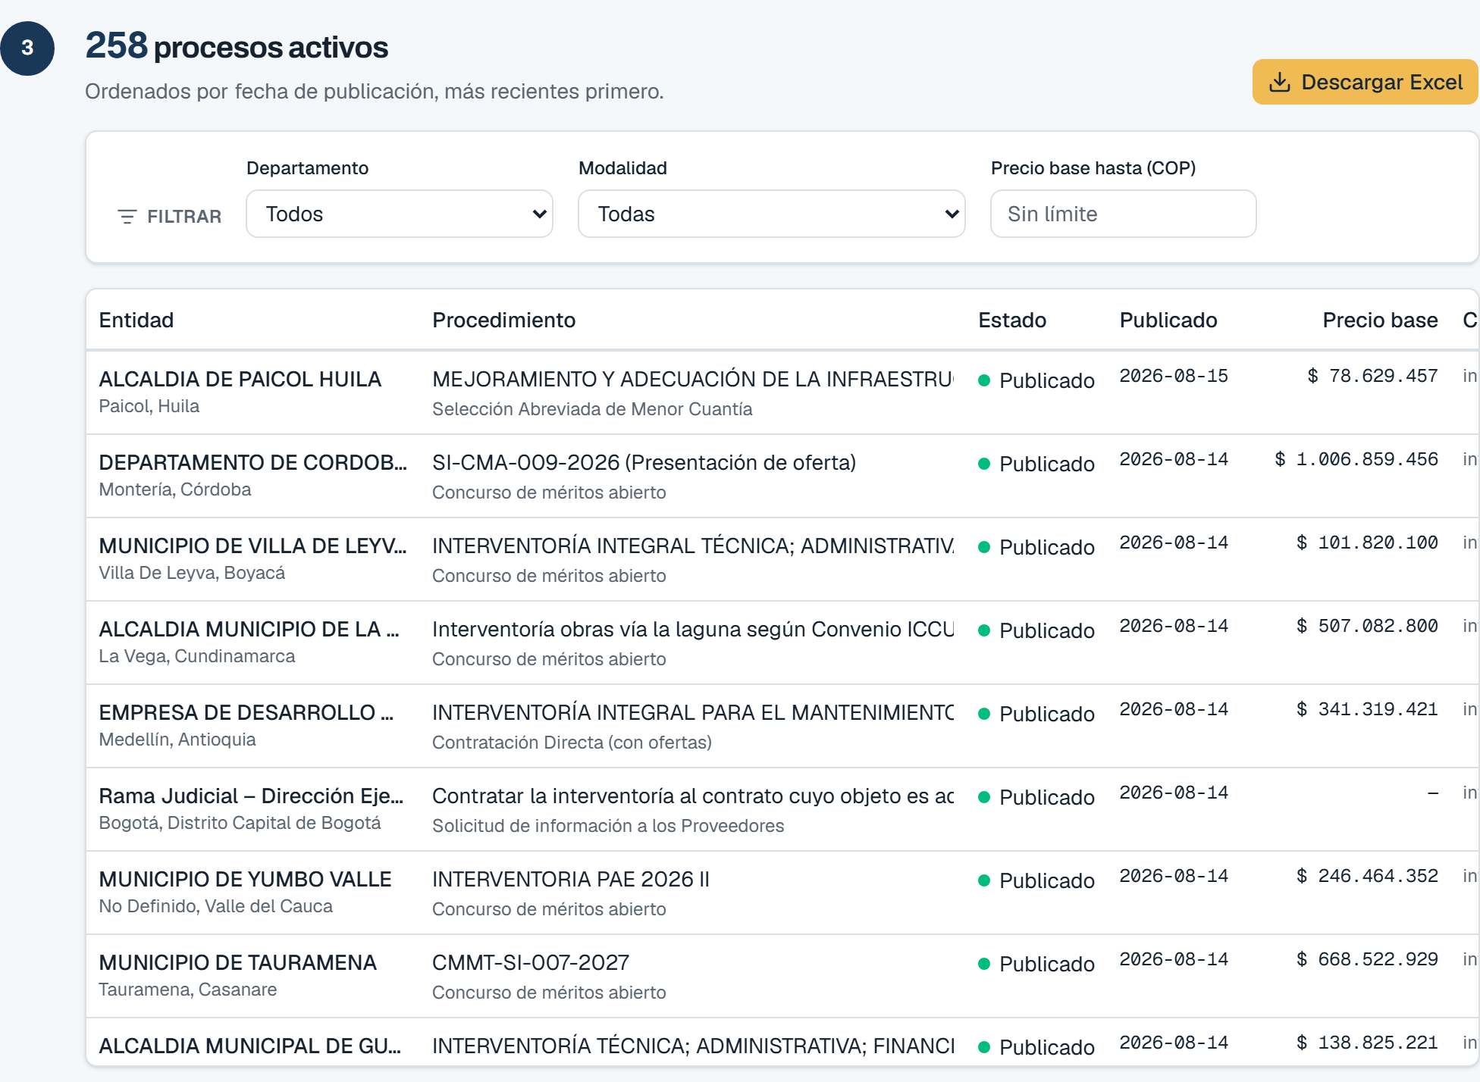Select MUNICIPIO DE YUMBO VALLE entity
This screenshot has height=1082, width=1480.
[245, 879]
